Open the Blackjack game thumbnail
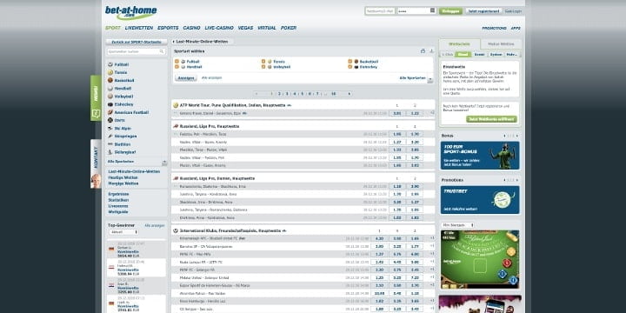This screenshot has height=313, width=626. point(480,259)
